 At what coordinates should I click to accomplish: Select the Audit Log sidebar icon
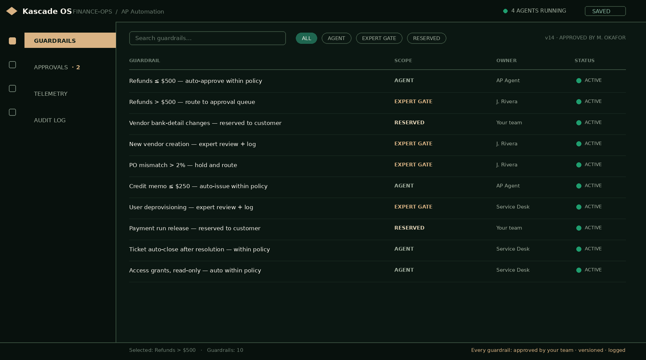12,112
